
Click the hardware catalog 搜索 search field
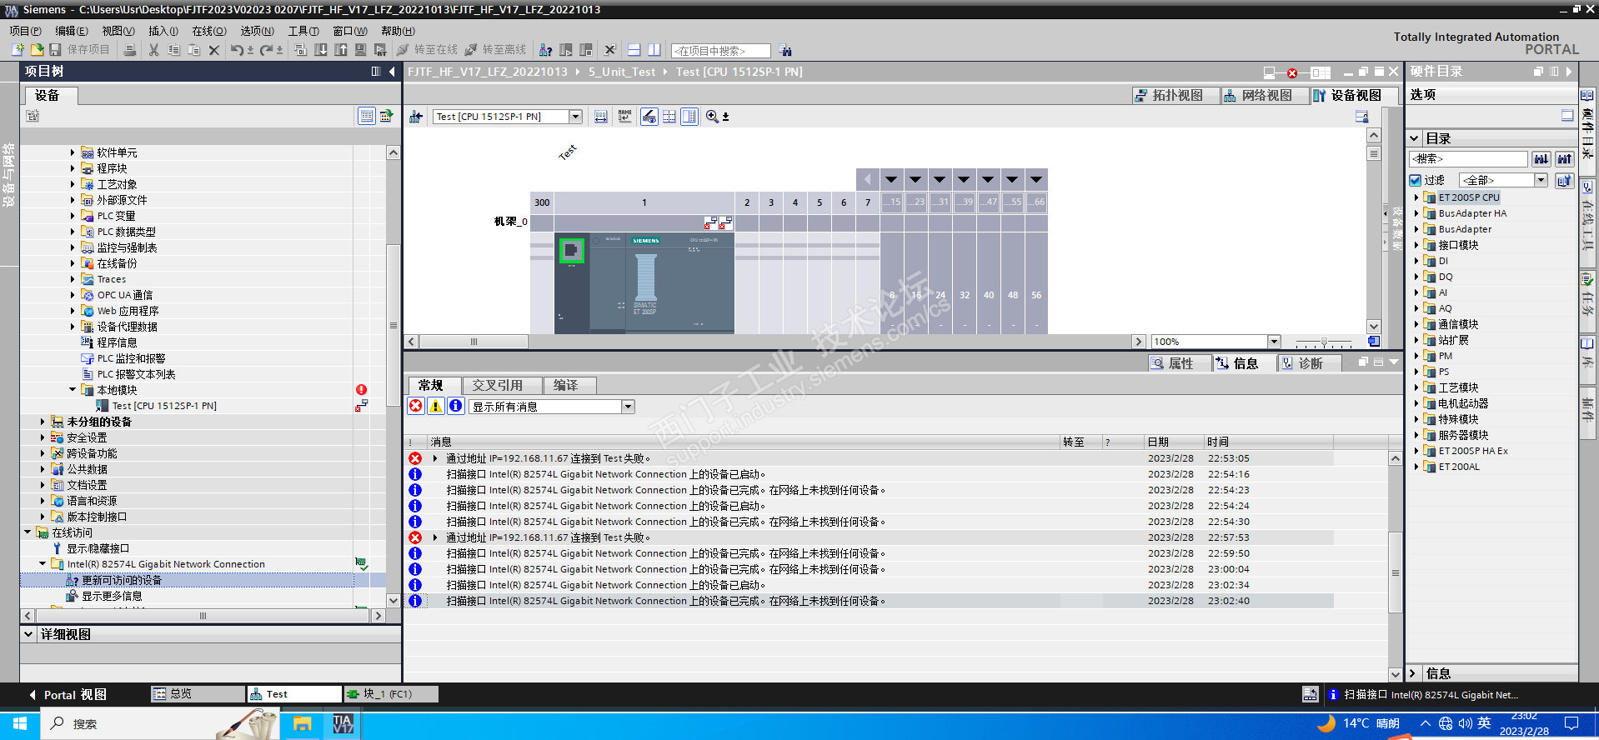coord(1468,158)
